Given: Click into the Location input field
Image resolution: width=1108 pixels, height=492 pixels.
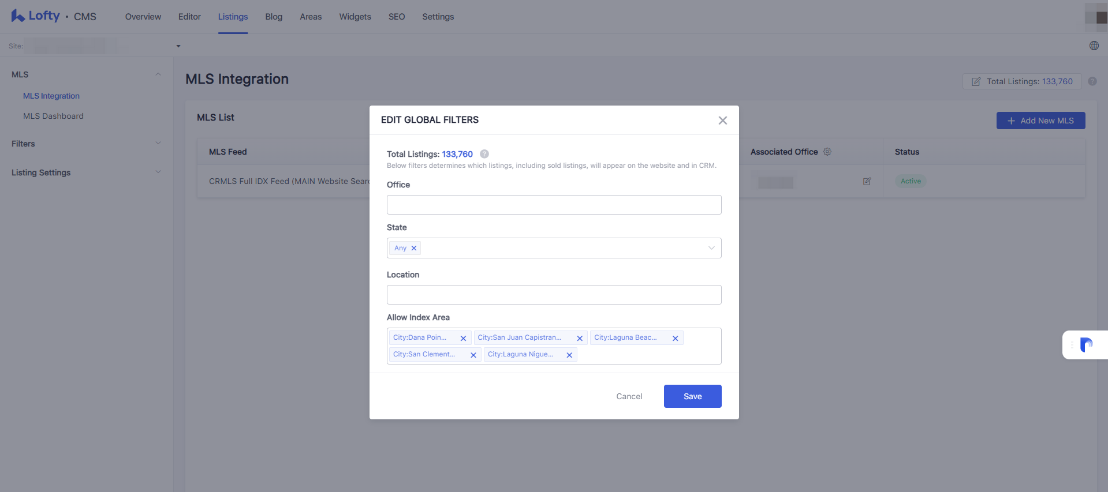Looking at the screenshot, I should [554, 295].
